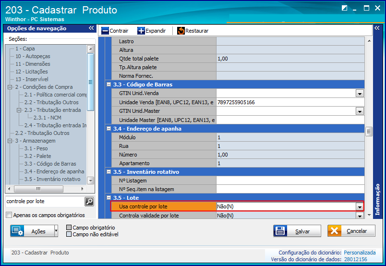Screen dimensions: 386x266
Task: Open the GTIN Unid.Venda dropdown
Action: pyautogui.click(x=360, y=93)
